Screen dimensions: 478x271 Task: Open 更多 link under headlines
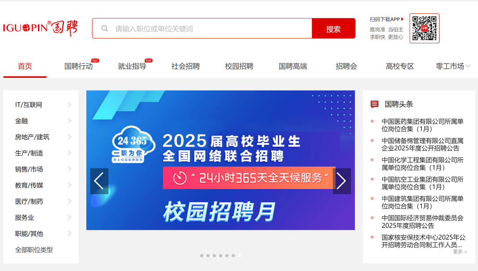[x=460, y=252]
